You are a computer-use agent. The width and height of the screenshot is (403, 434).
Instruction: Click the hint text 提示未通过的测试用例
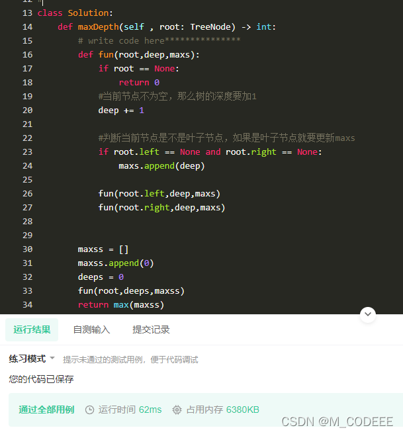tap(130, 359)
